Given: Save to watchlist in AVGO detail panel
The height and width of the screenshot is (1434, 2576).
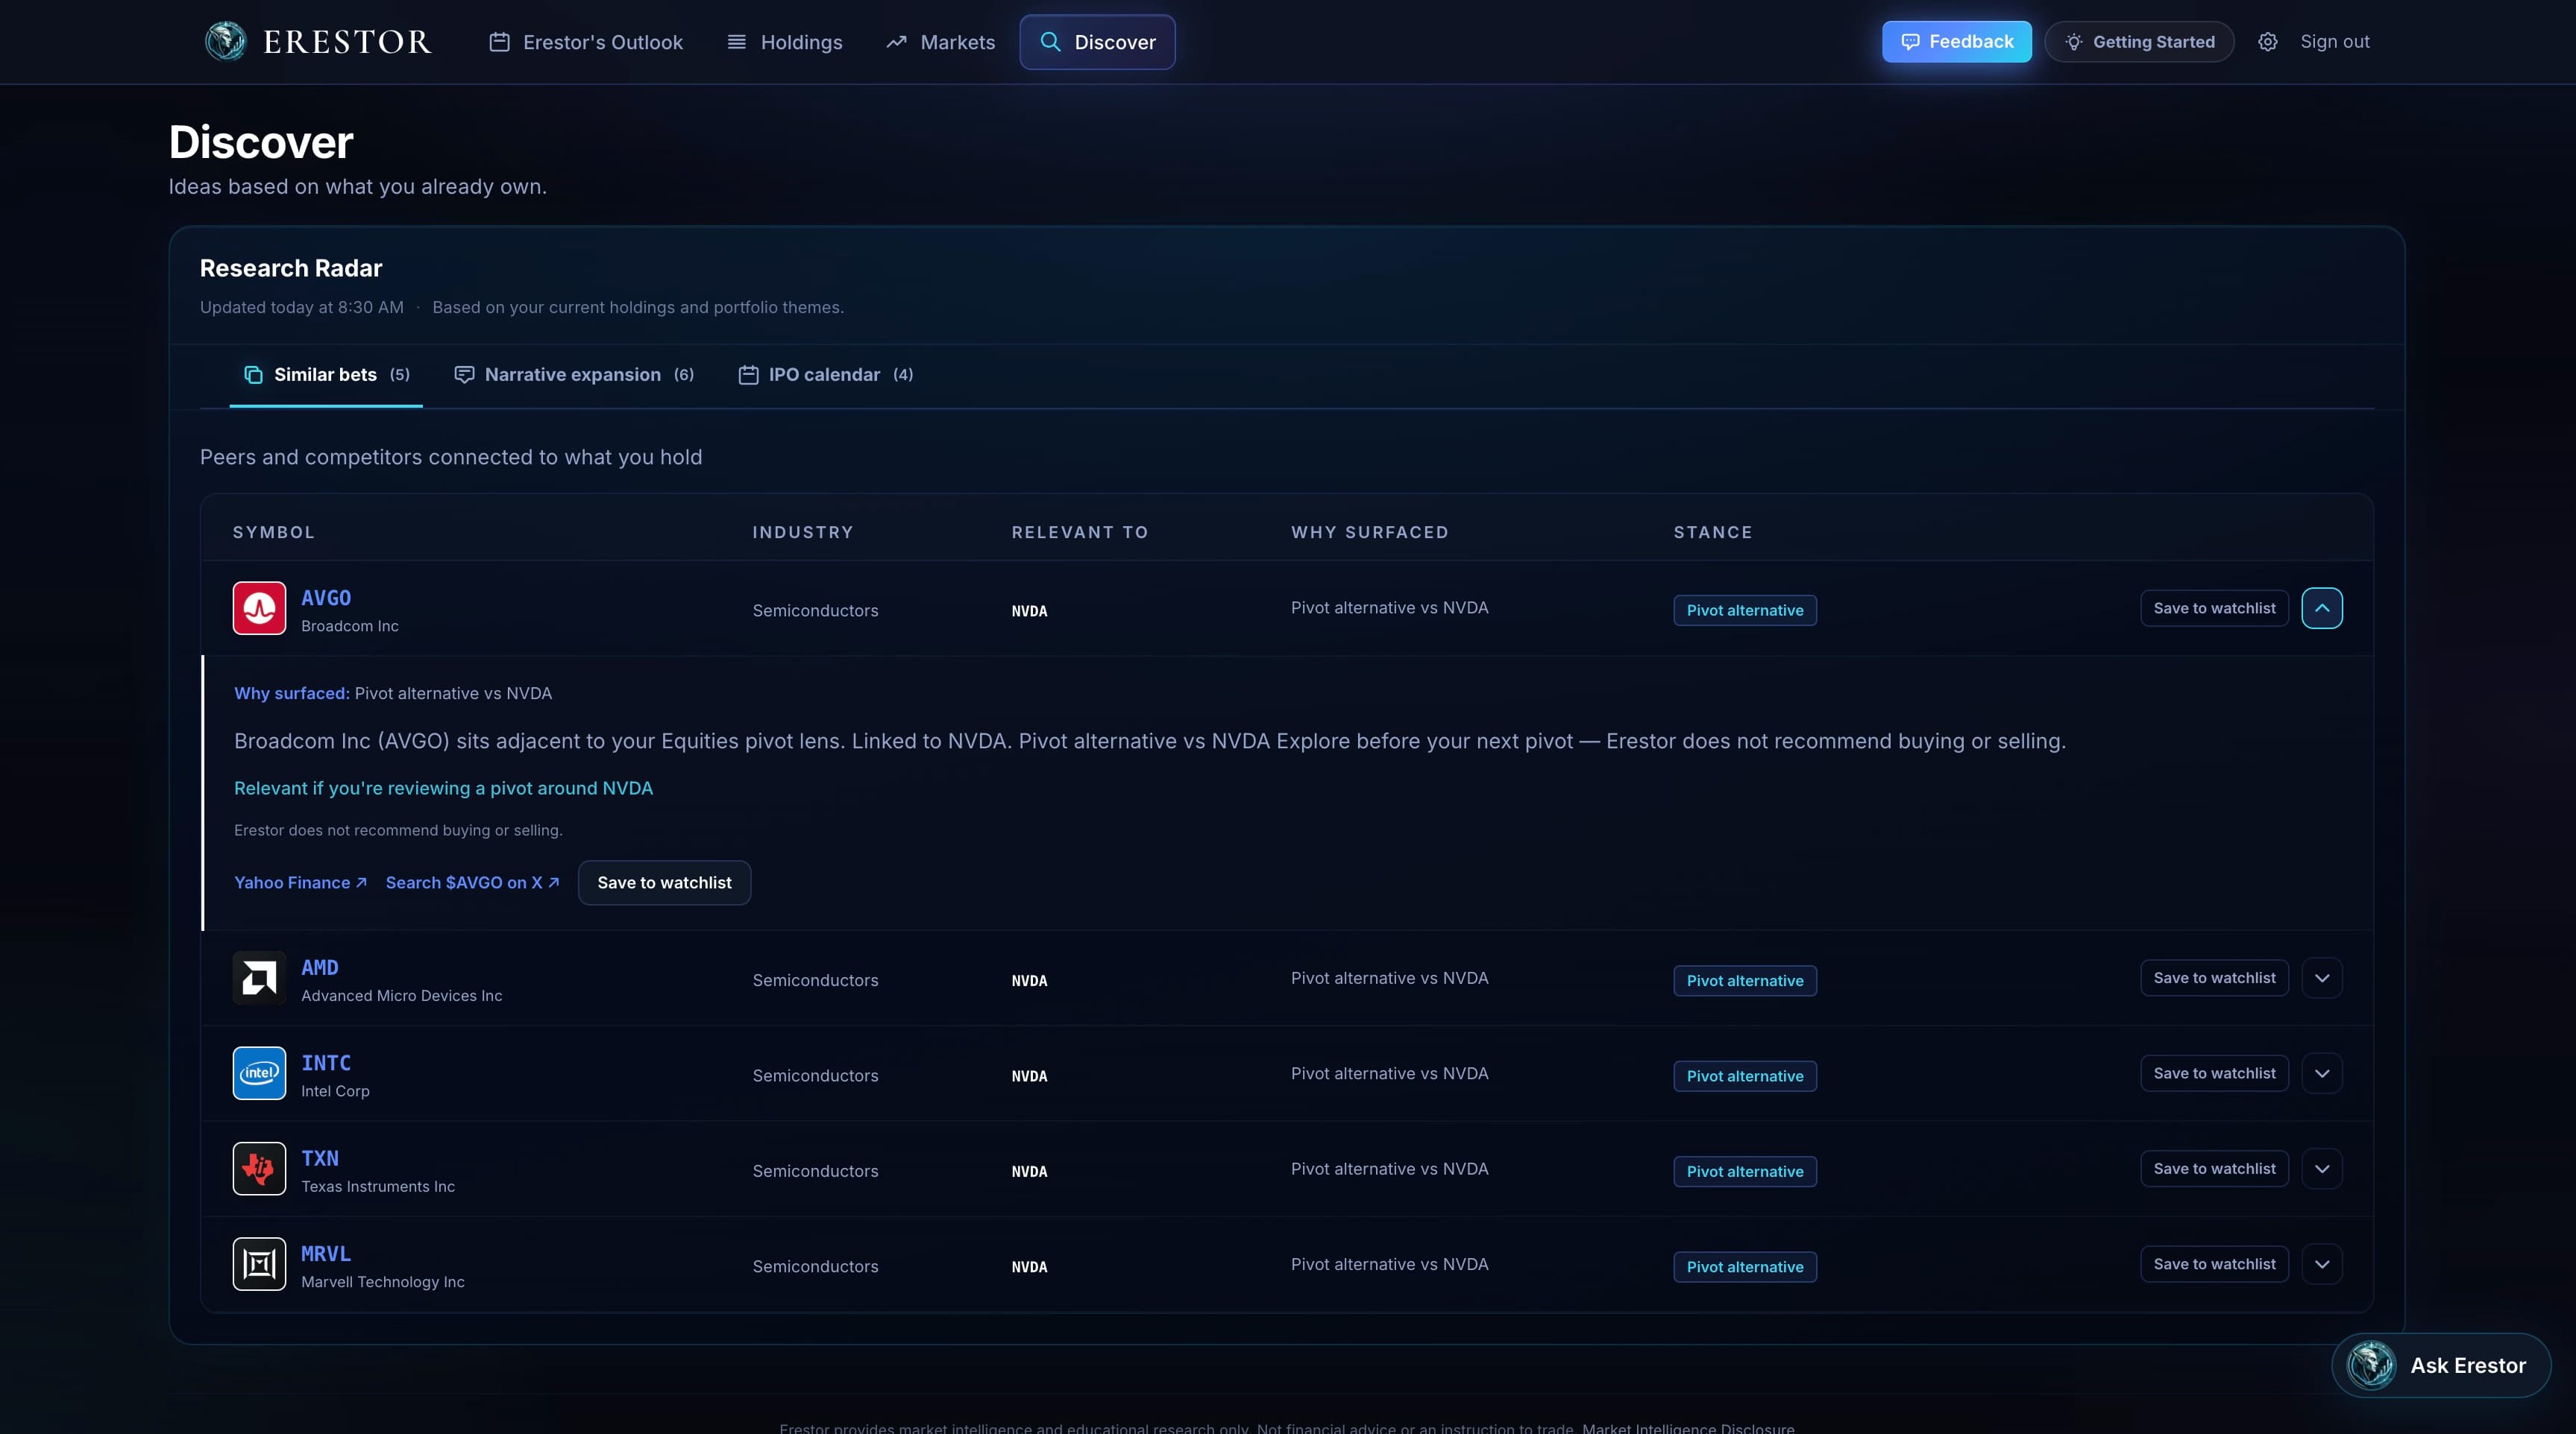Looking at the screenshot, I should pyautogui.click(x=664, y=882).
